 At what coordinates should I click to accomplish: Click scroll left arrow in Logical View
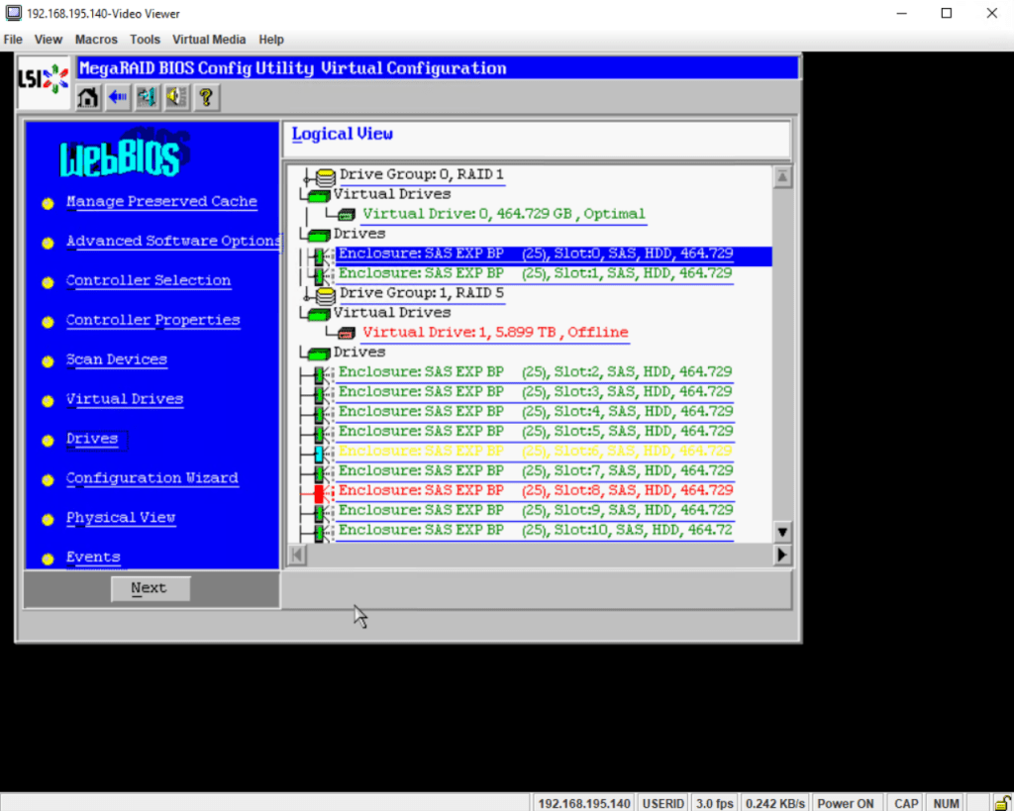point(297,555)
